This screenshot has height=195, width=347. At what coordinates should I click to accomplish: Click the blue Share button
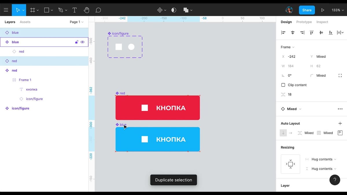[307, 10]
